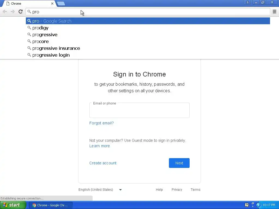The height and width of the screenshot is (209, 279).
Task: Click the magnifier icon in the address bar
Action: point(29,12)
